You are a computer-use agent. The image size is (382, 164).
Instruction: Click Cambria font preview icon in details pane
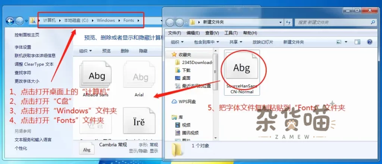point(87,149)
